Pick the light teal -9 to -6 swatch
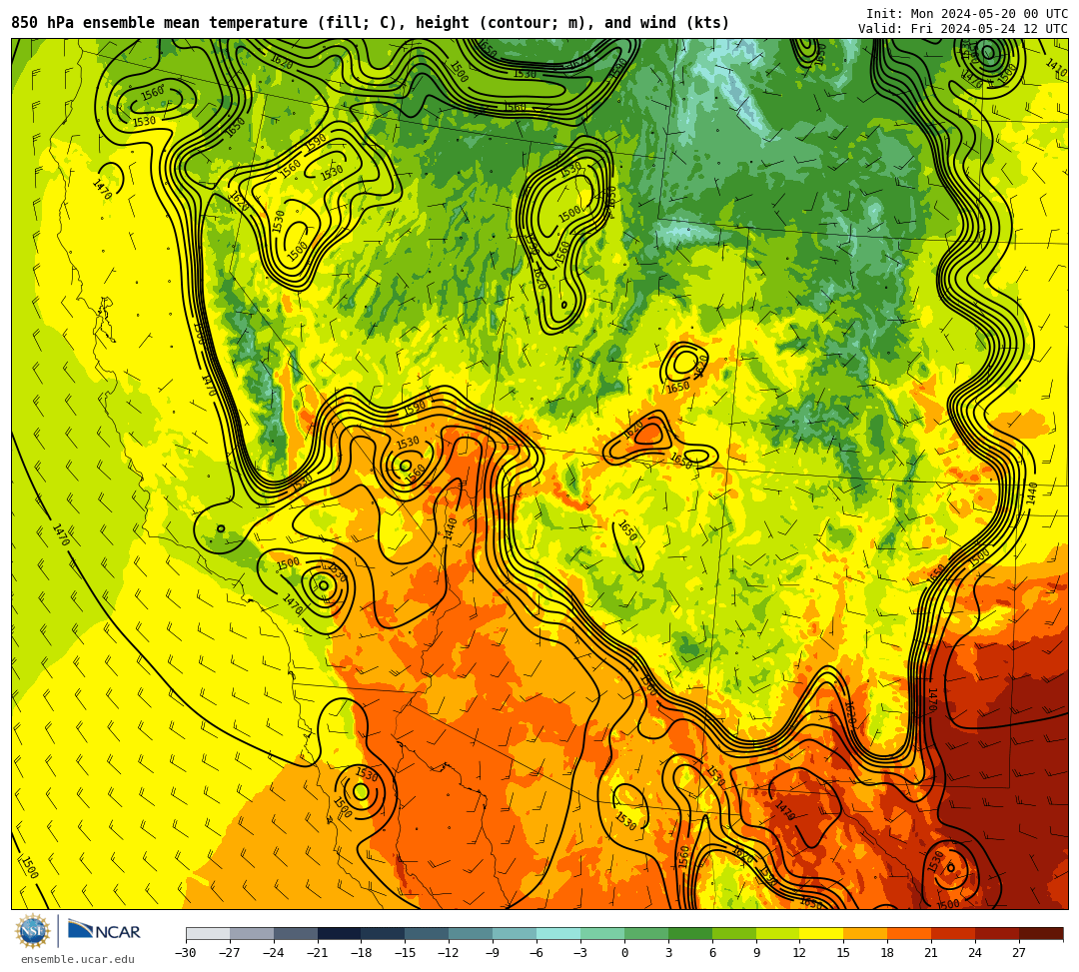 click(515, 933)
